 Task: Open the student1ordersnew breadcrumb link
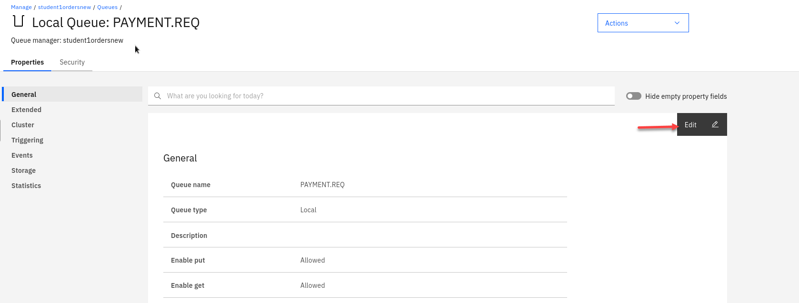[x=64, y=7]
